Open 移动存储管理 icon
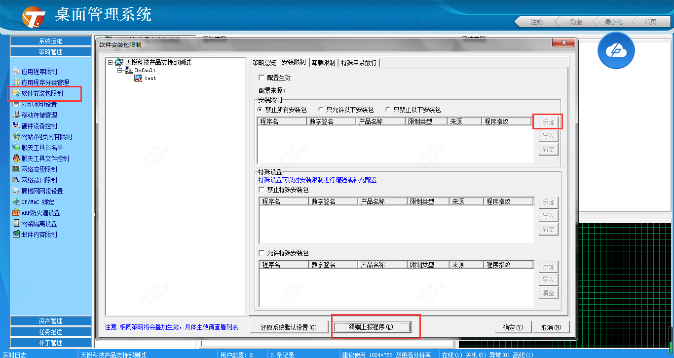The width and height of the screenshot is (674, 358). (x=16, y=115)
